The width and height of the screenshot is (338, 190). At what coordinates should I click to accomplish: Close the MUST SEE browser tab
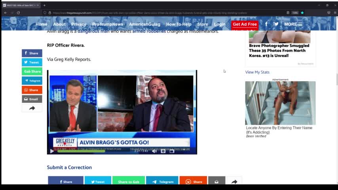click(38, 5)
